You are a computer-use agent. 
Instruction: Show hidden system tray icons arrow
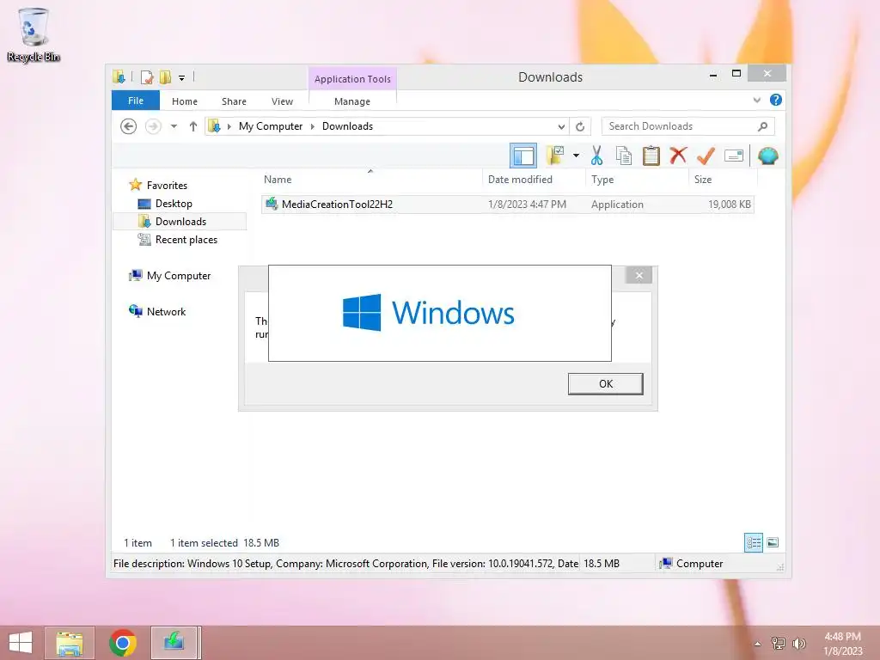758,644
